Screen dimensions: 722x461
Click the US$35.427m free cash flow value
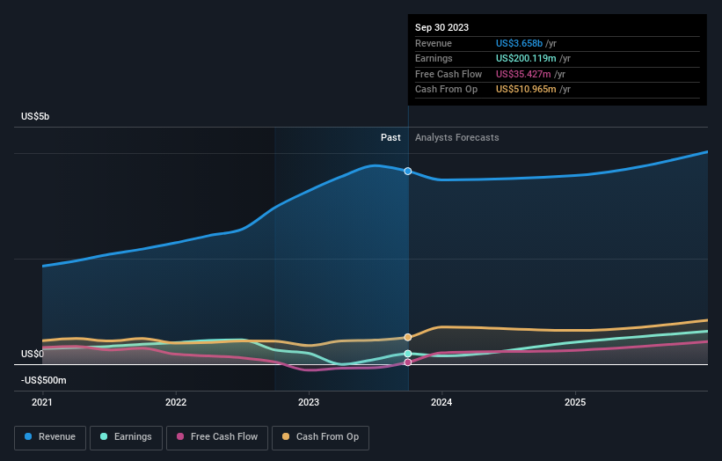[523, 74]
